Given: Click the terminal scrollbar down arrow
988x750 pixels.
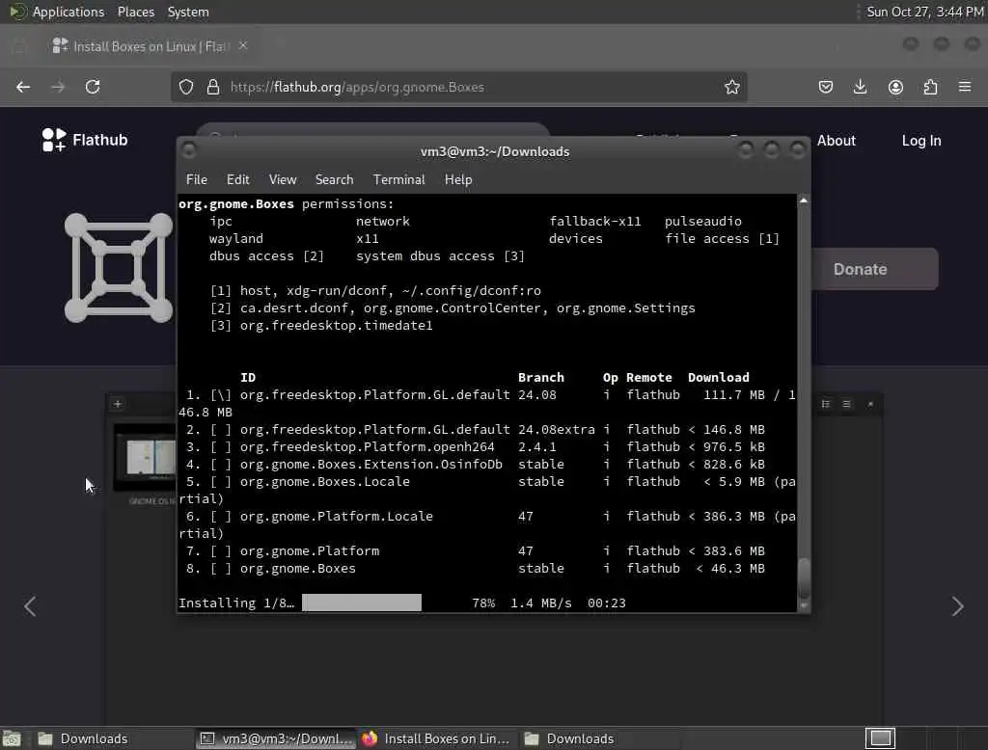Looking at the screenshot, I should coord(804,605).
